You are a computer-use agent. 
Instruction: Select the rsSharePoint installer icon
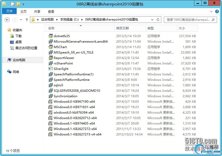(51, 63)
